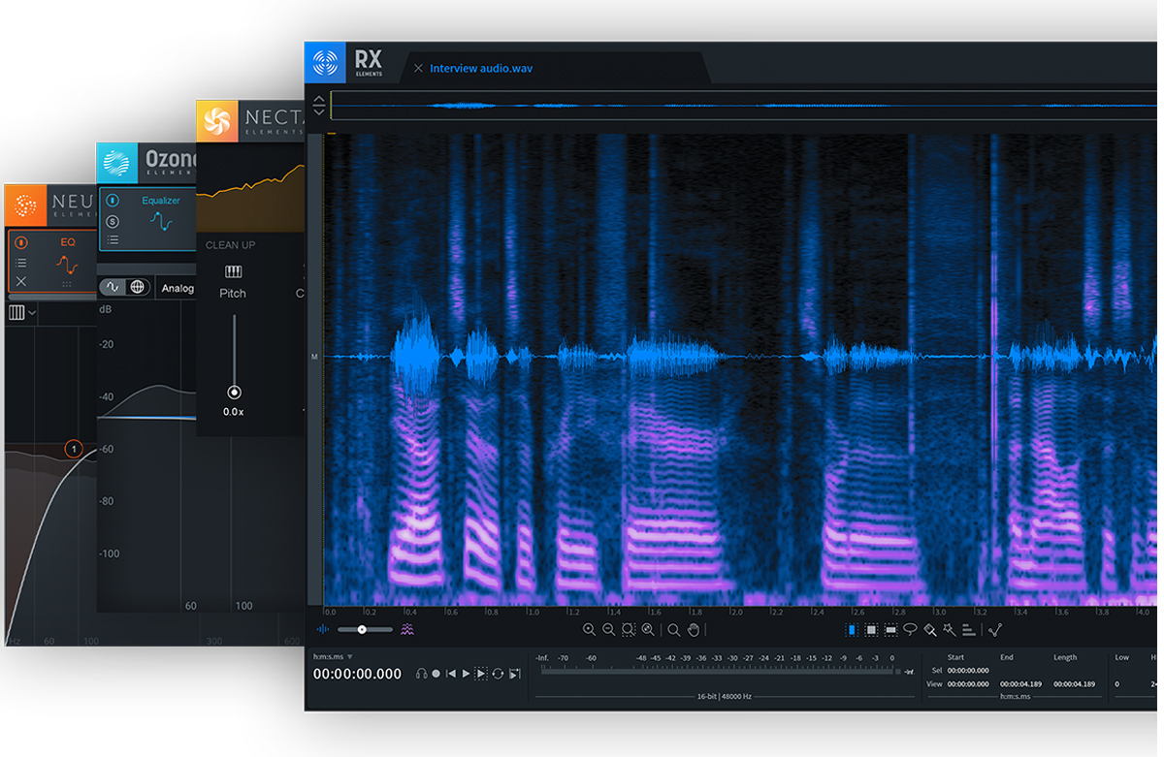Click the vertical scrollbar left of spectrogram
Viewport: 1164px width, 757px height.
click(313, 368)
